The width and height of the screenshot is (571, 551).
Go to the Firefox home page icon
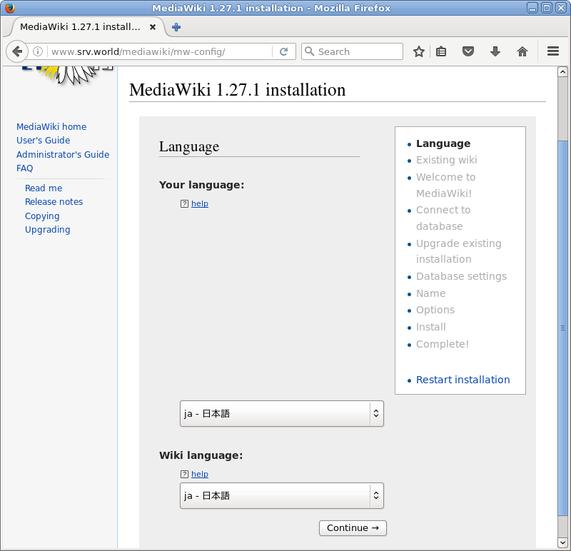pyautogui.click(x=522, y=51)
